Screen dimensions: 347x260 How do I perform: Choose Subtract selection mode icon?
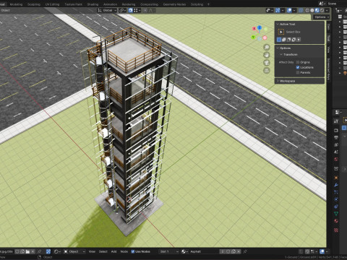[288, 40]
